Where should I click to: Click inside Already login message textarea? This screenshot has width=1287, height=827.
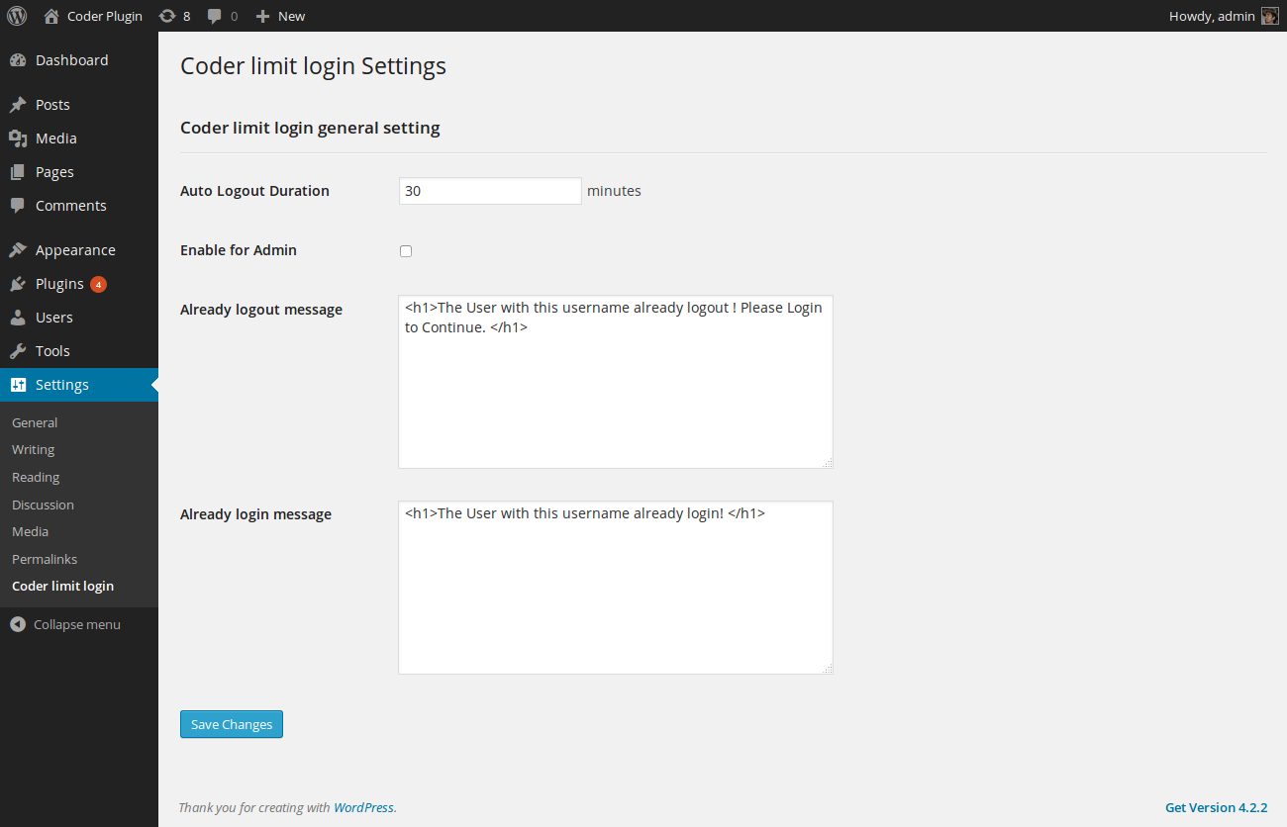tap(616, 588)
